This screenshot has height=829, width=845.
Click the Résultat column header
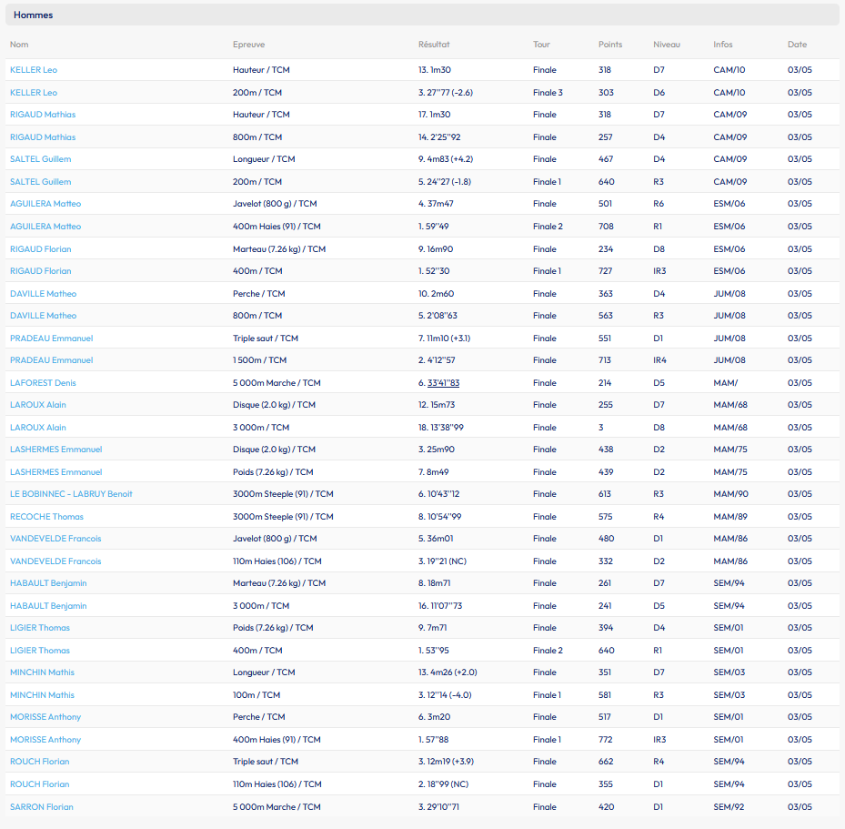pyautogui.click(x=434, y=45)
